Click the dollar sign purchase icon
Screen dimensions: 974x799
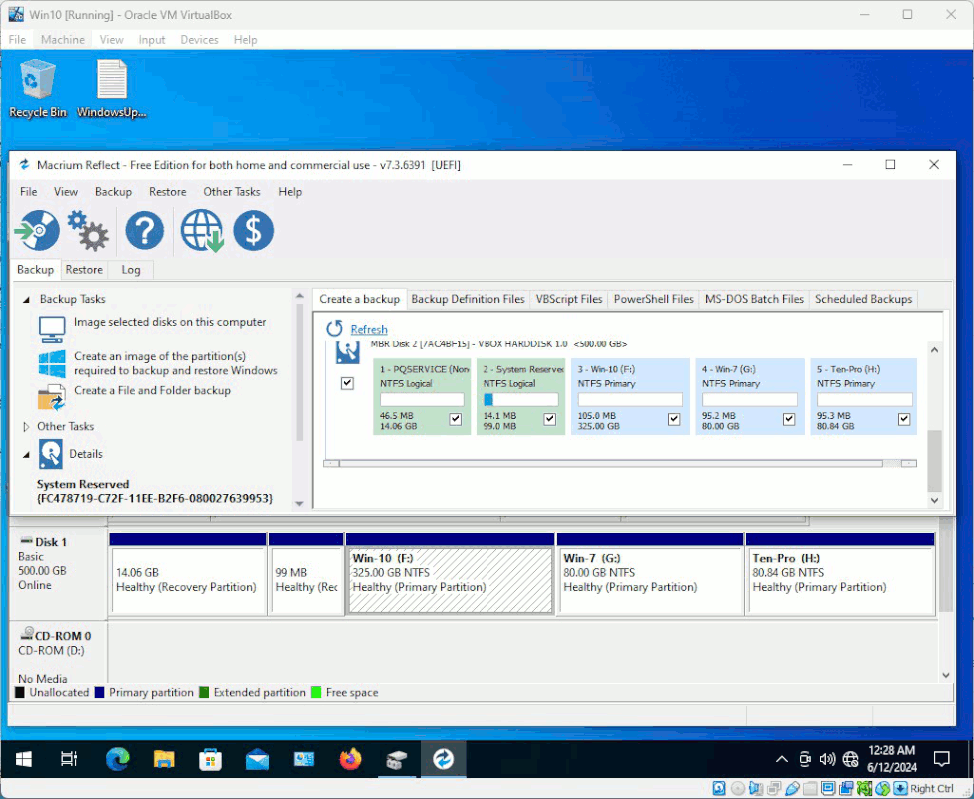254,231
